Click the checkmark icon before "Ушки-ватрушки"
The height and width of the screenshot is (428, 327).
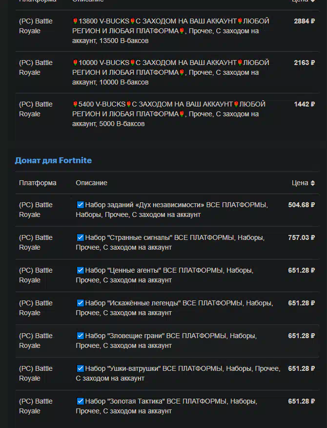tap(81, 368)
